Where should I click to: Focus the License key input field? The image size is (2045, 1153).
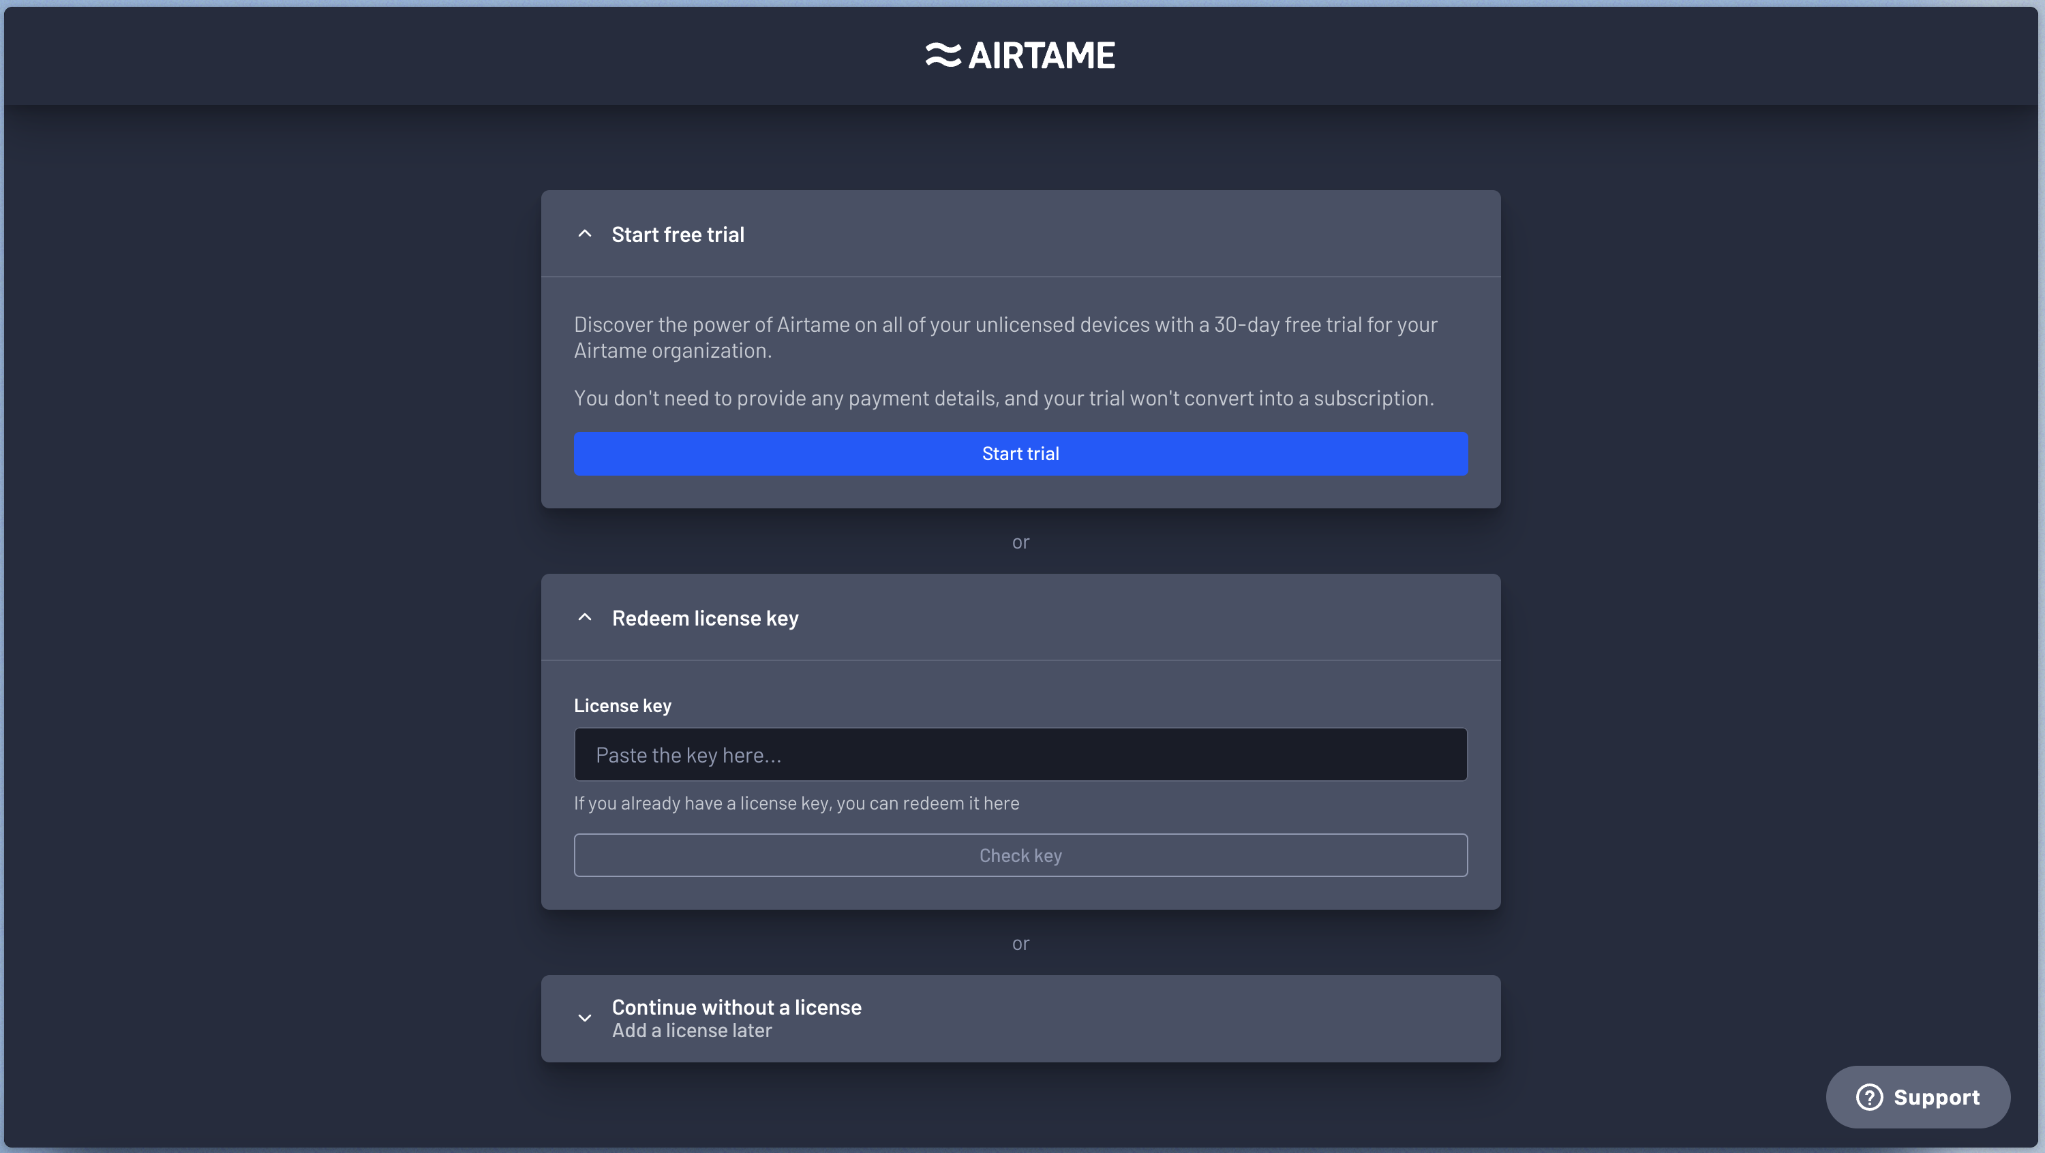[x=1021, y=754]
